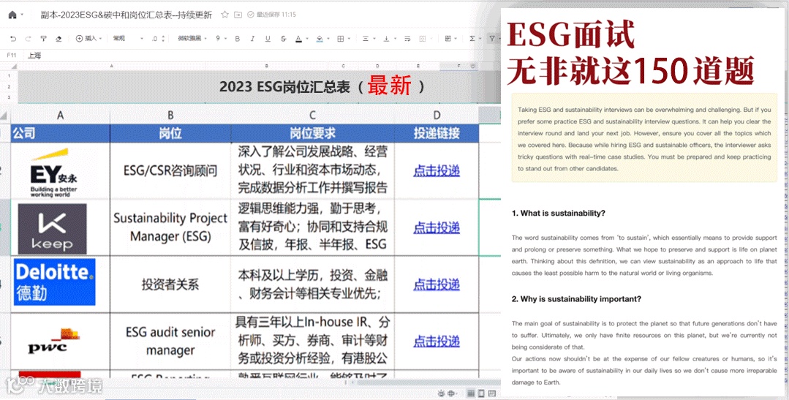The image size is (789, 400).
Task: Open the table grid icon left of Σ
Action: (448, 39)
